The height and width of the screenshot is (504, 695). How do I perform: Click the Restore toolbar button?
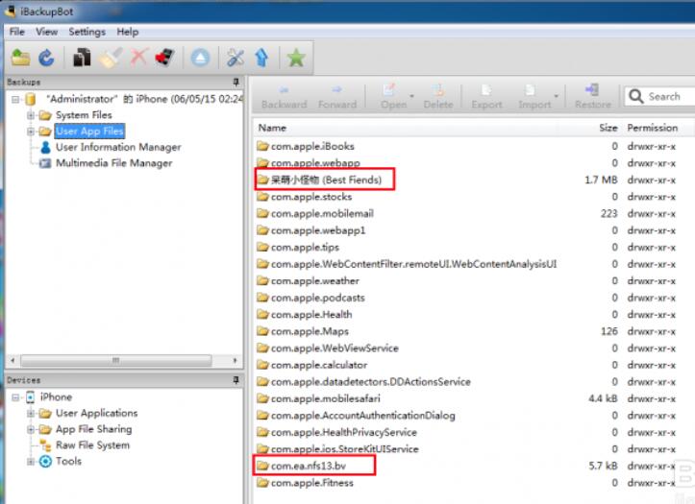pyautogui.click(x=592, y=97)
